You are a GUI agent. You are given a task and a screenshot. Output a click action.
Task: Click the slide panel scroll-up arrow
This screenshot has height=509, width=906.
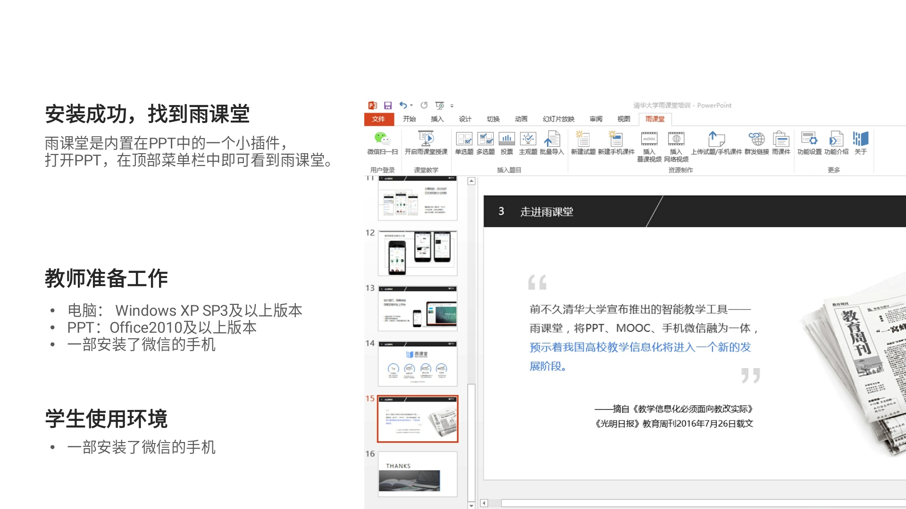pyautogui.click(x=471, y=181)
